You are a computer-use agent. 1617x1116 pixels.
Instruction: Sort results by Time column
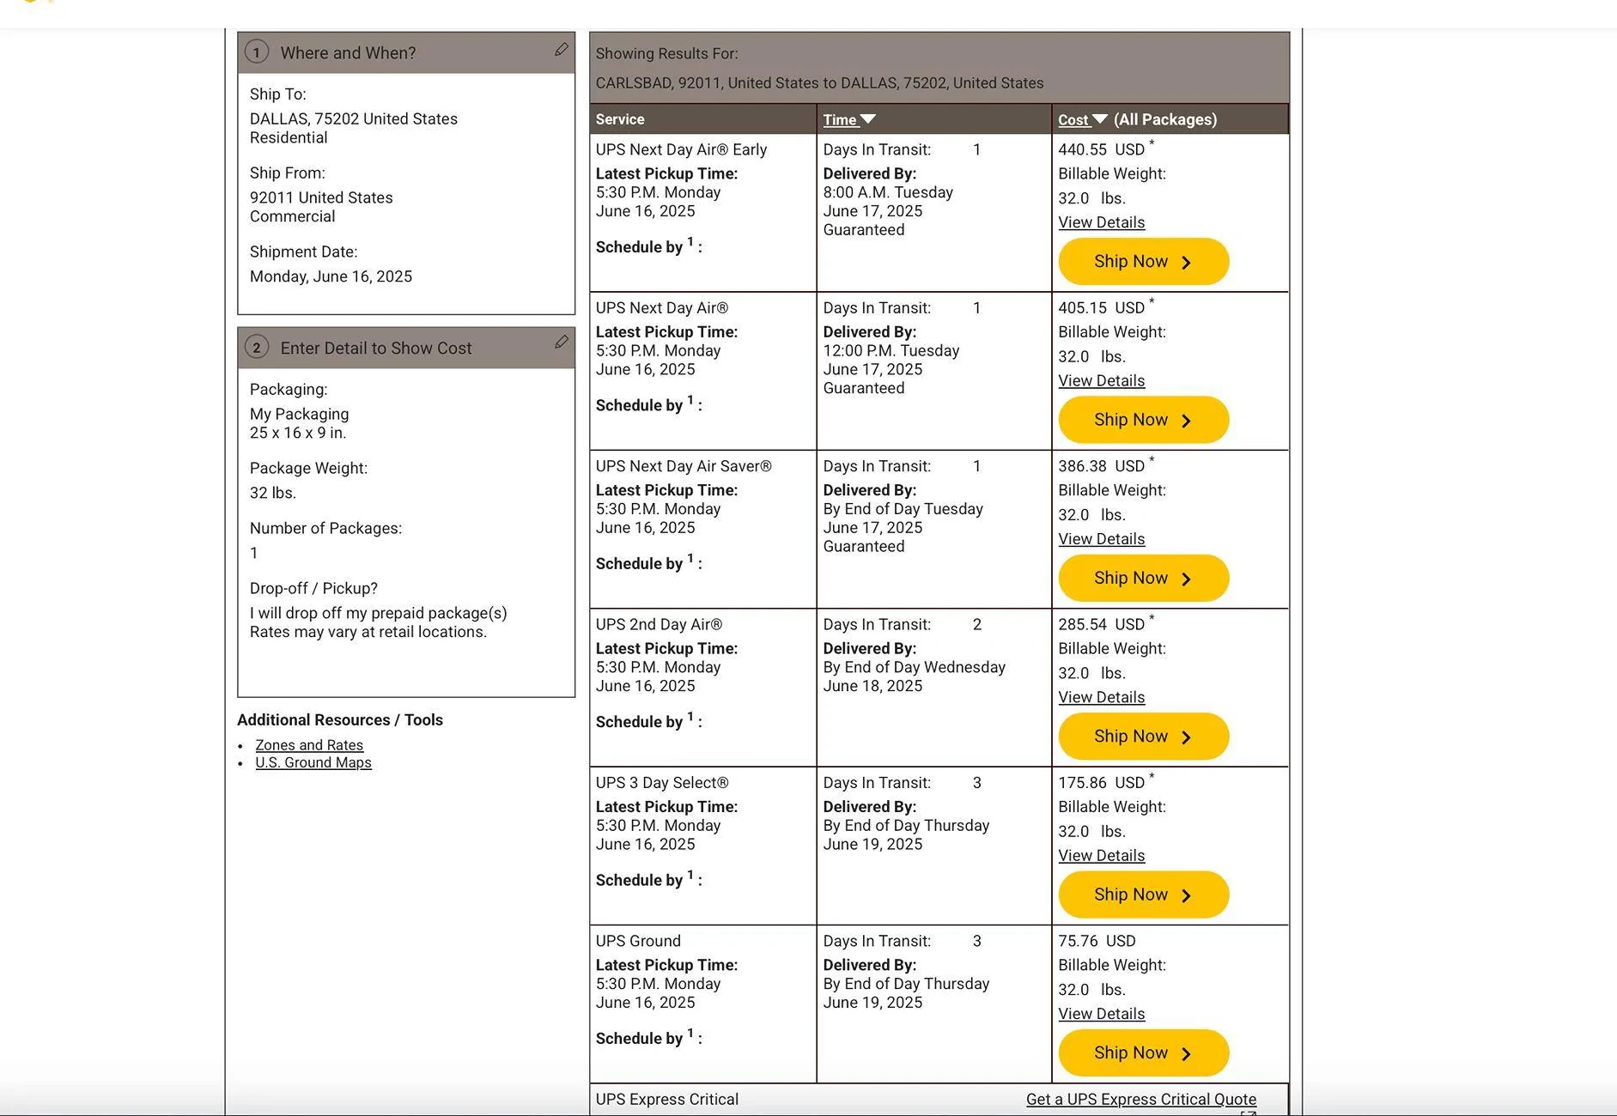coord(848,119)
